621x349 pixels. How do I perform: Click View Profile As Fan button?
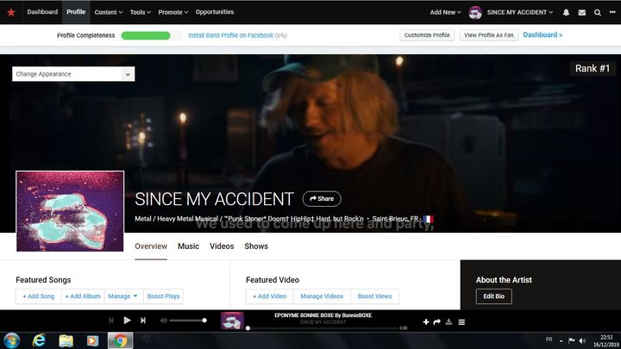pos(489,35)
